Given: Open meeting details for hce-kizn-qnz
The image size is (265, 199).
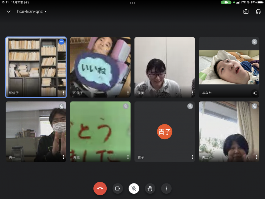Looking at the screenshot, I should pyautogui.click(x=31, y=12).
